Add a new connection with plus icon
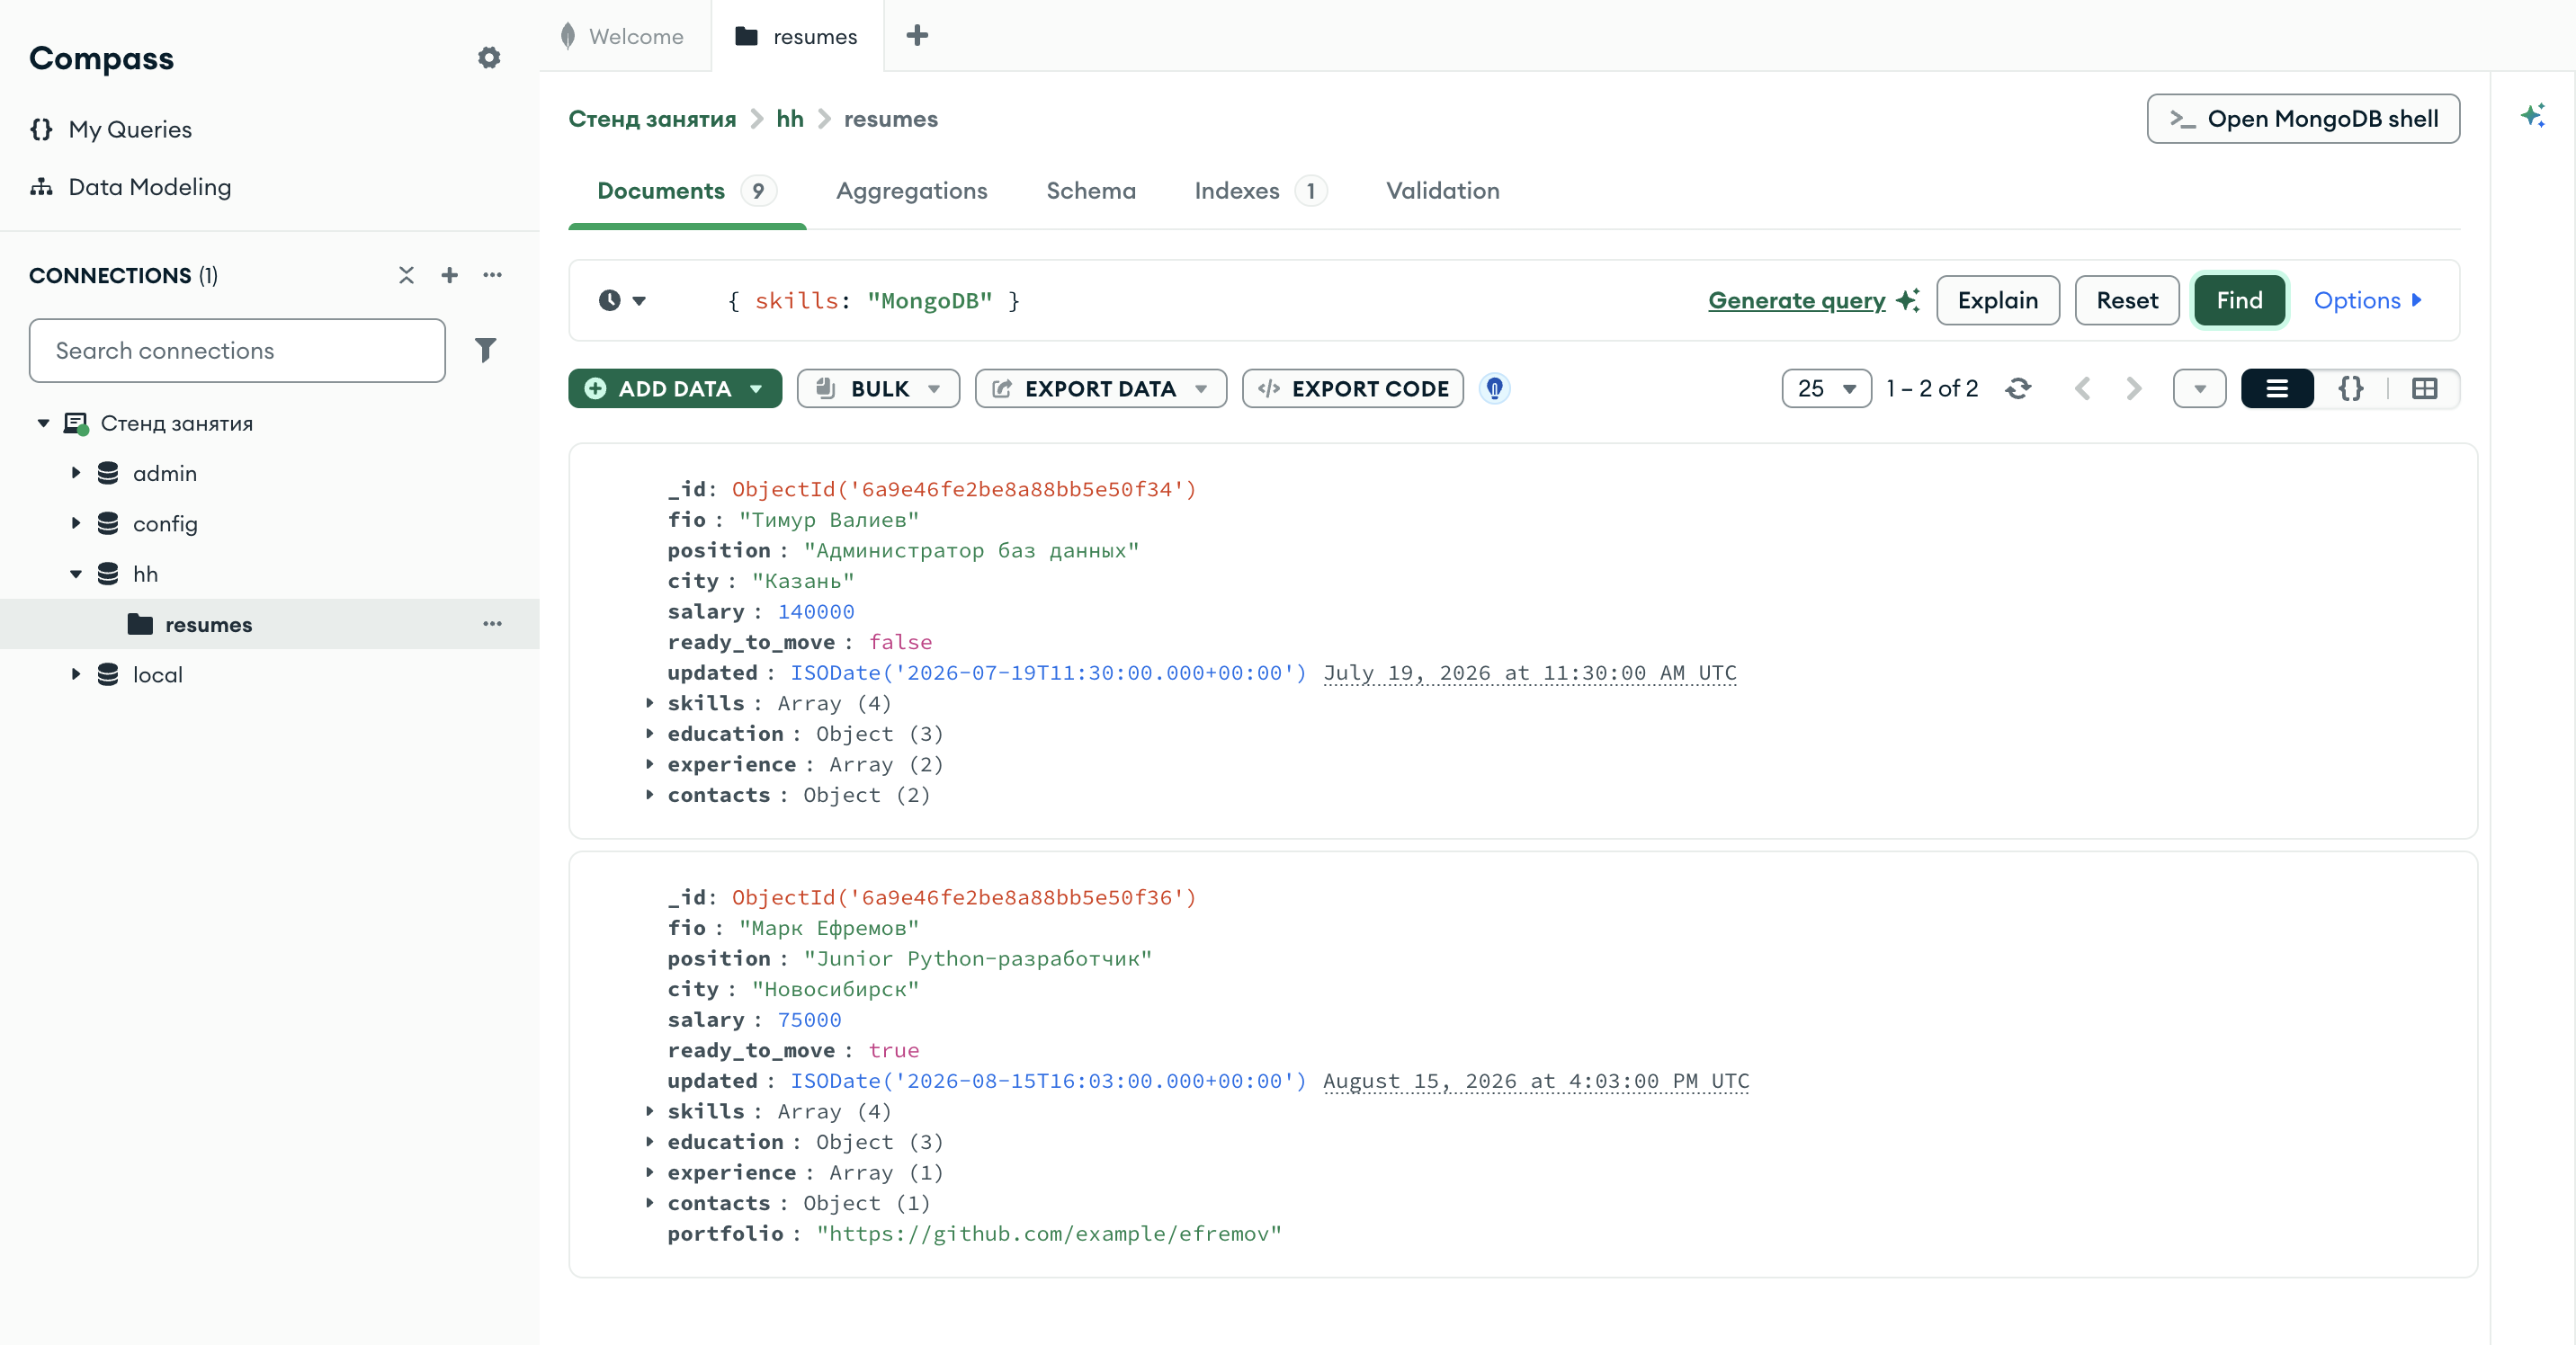2576x1345 pixels. [449, 275]
